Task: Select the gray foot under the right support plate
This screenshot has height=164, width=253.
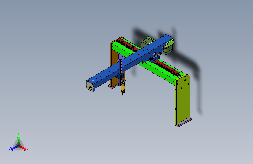Action: tap(183, 122)
